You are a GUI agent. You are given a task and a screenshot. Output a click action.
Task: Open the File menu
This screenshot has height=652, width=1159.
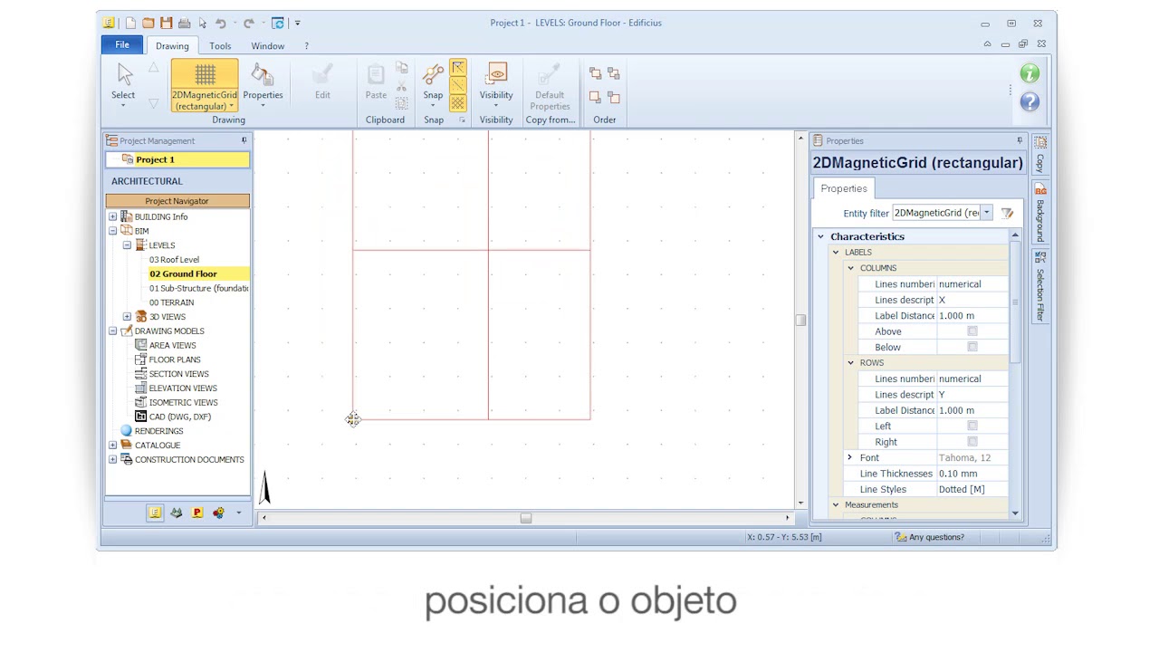coord(122,45)
